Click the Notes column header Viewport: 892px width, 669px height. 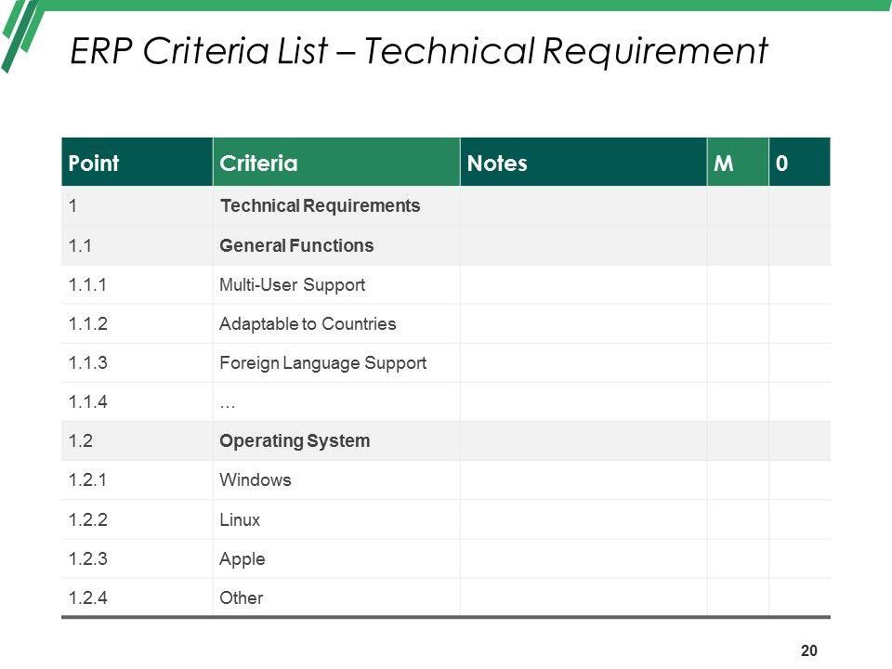click(x=497, y=164)
